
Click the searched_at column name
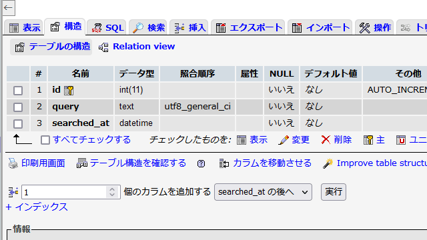click(x=81, y=123)
